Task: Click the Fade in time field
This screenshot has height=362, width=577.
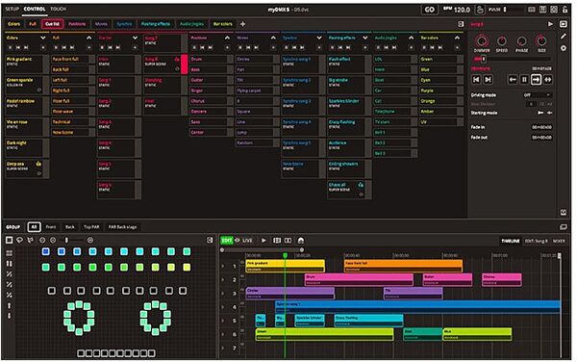Action: point(541,127)
